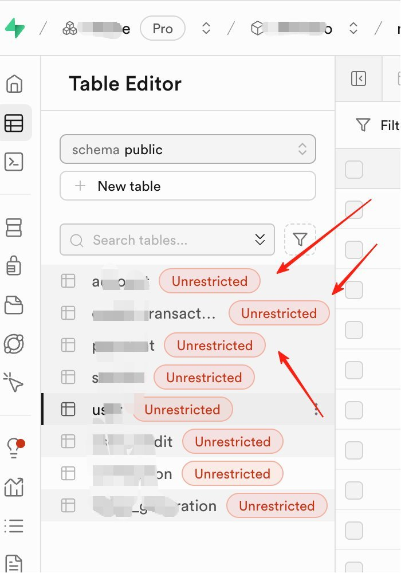The image size is (401, 573).
Task: Select the table ending in 'ration'
Action: click(x=155, y=506)
